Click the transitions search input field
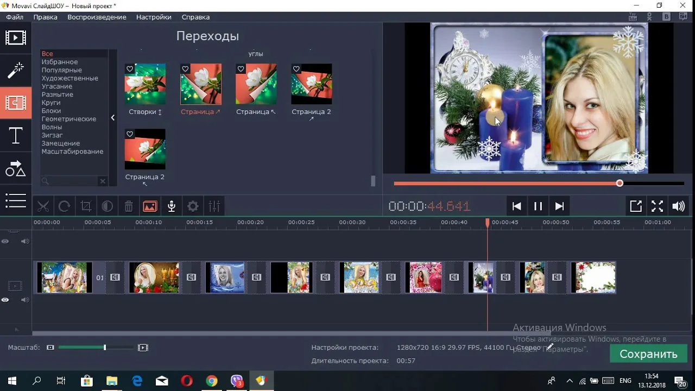Viewport: 695px width, 391px height. [69, 181]
